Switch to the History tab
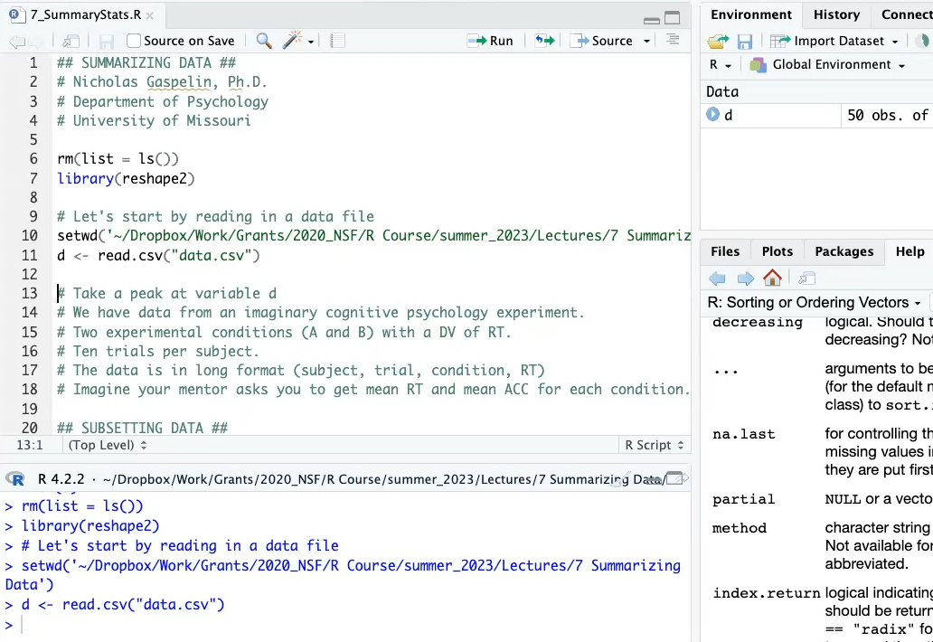933x642 pixels. pyautogui.click(x=836, y=14)
